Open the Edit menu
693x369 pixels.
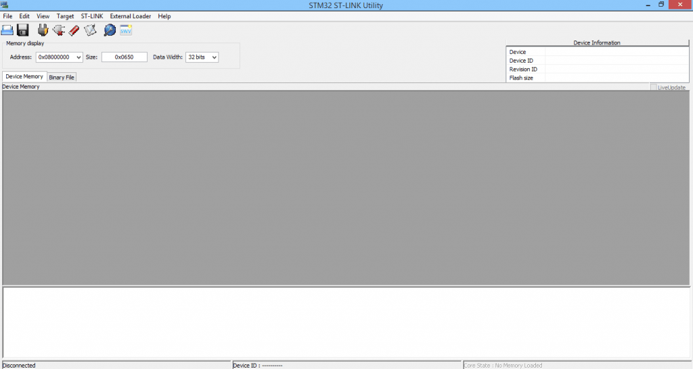coord(24,16)
